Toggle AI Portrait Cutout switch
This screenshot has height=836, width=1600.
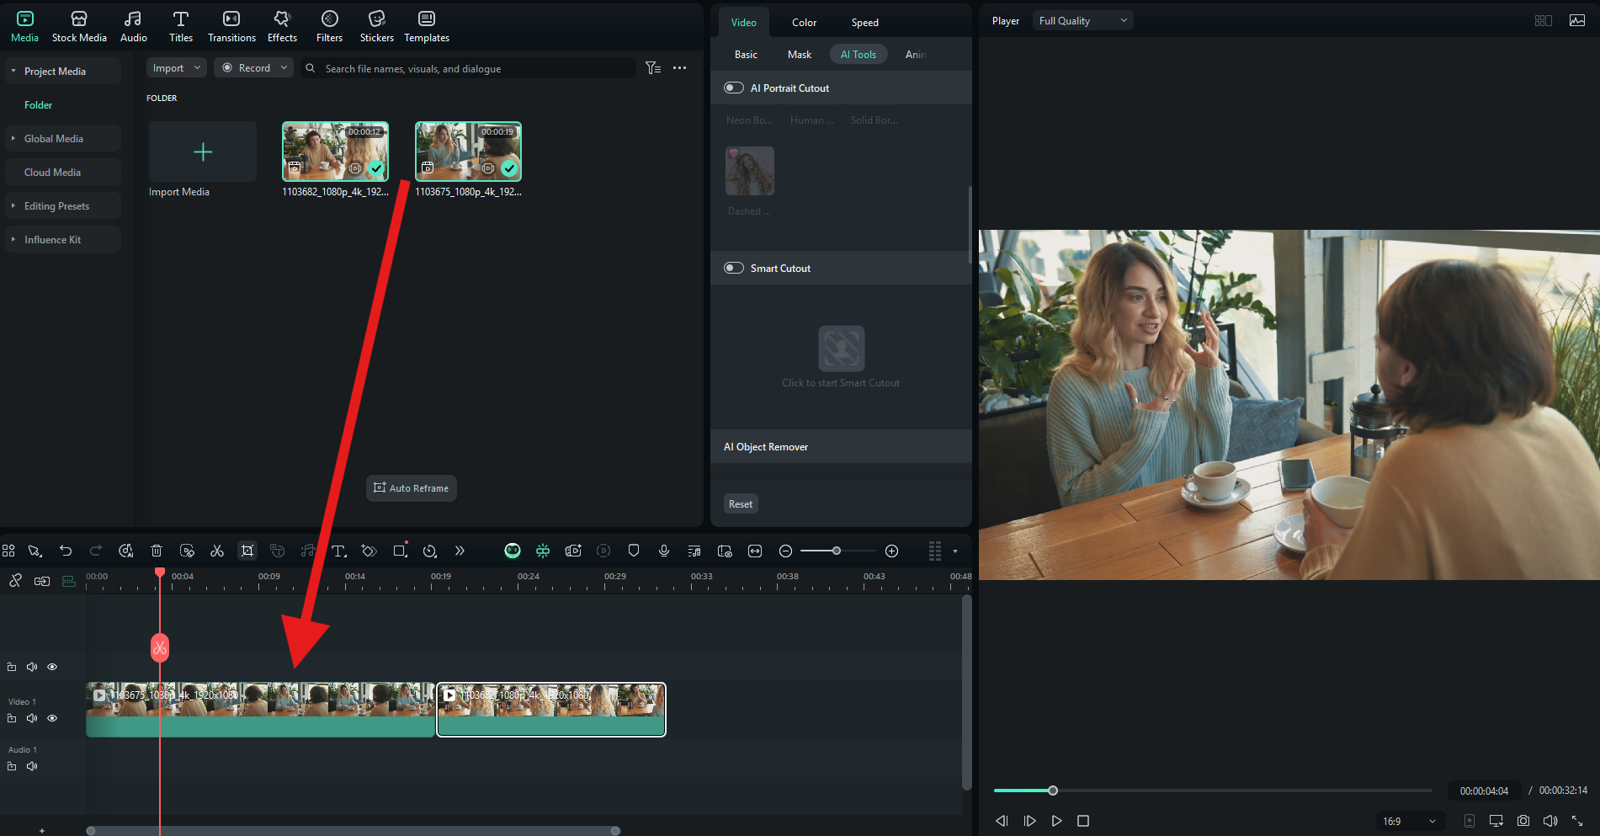734,88
